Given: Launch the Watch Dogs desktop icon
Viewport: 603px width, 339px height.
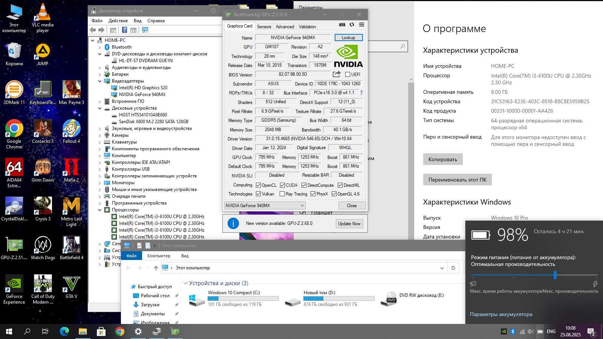Looking at the screenshot, I should click(43, 248).
